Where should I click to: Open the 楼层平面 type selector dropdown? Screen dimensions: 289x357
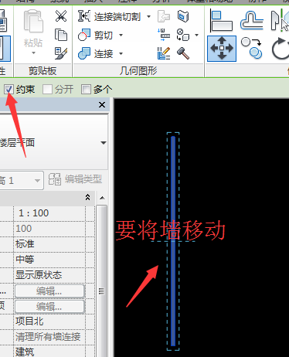point(104,143)
